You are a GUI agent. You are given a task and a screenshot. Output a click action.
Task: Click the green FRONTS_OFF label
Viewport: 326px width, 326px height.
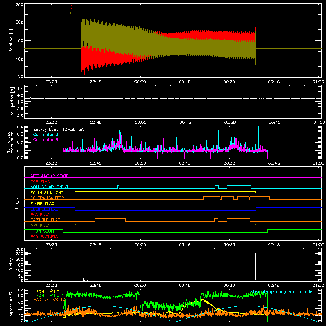pyautogui.click(x=43, y=231)
